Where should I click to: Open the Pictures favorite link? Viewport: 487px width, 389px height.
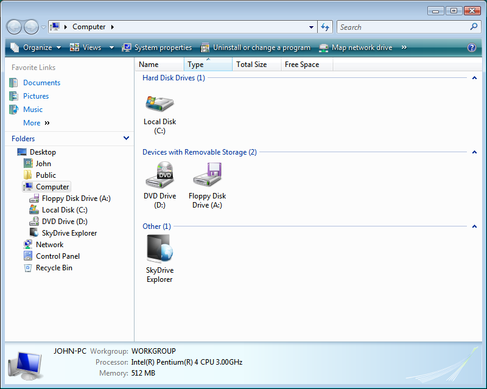pos(36,96)
